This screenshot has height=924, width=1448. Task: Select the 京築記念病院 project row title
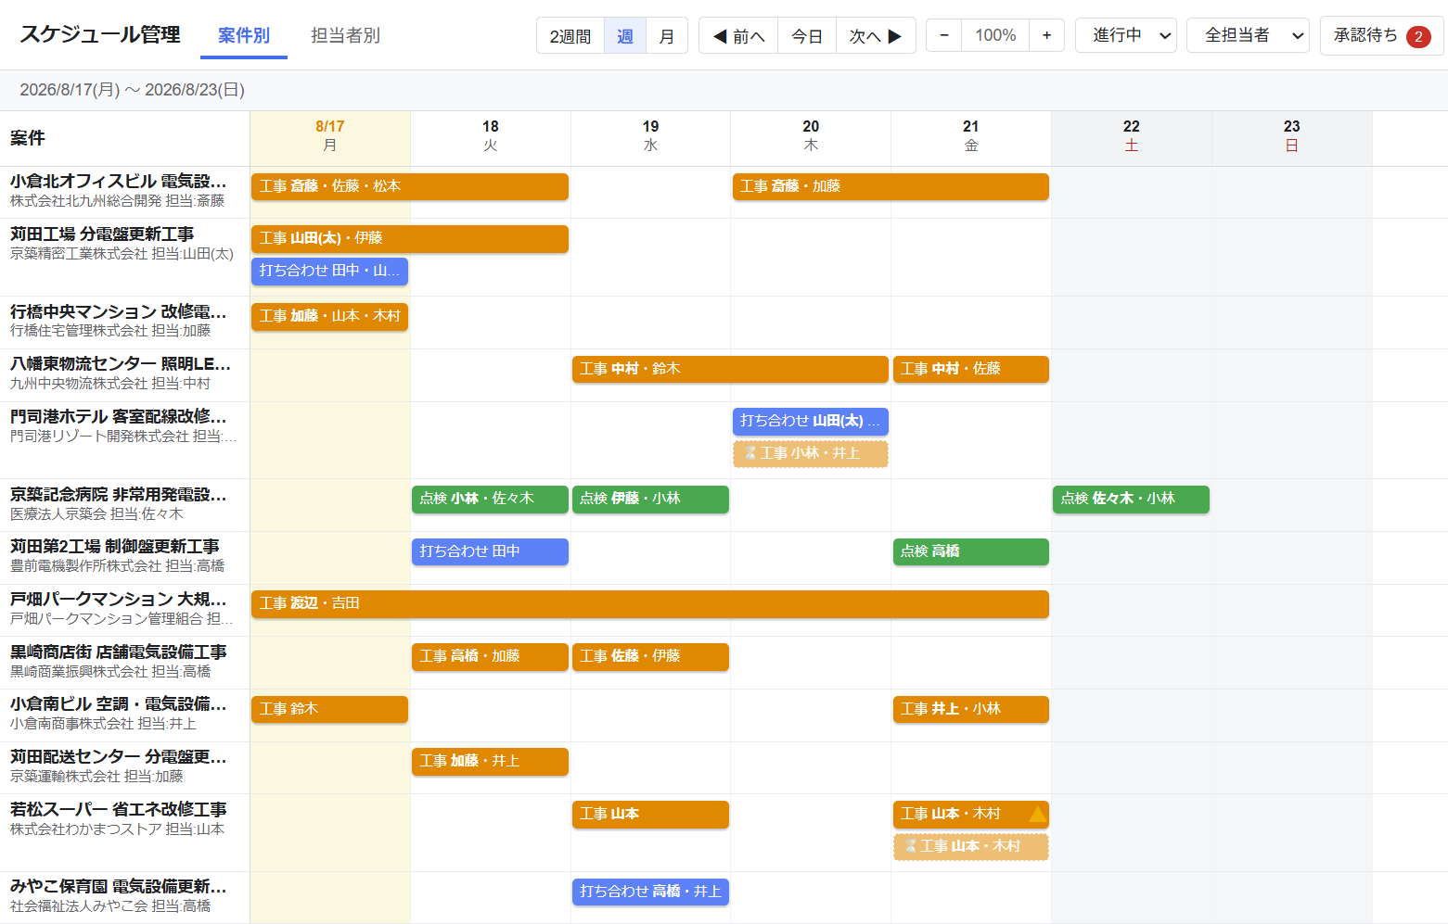(118, 495)
